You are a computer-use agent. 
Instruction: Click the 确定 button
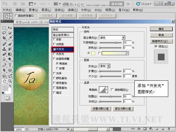161,29
